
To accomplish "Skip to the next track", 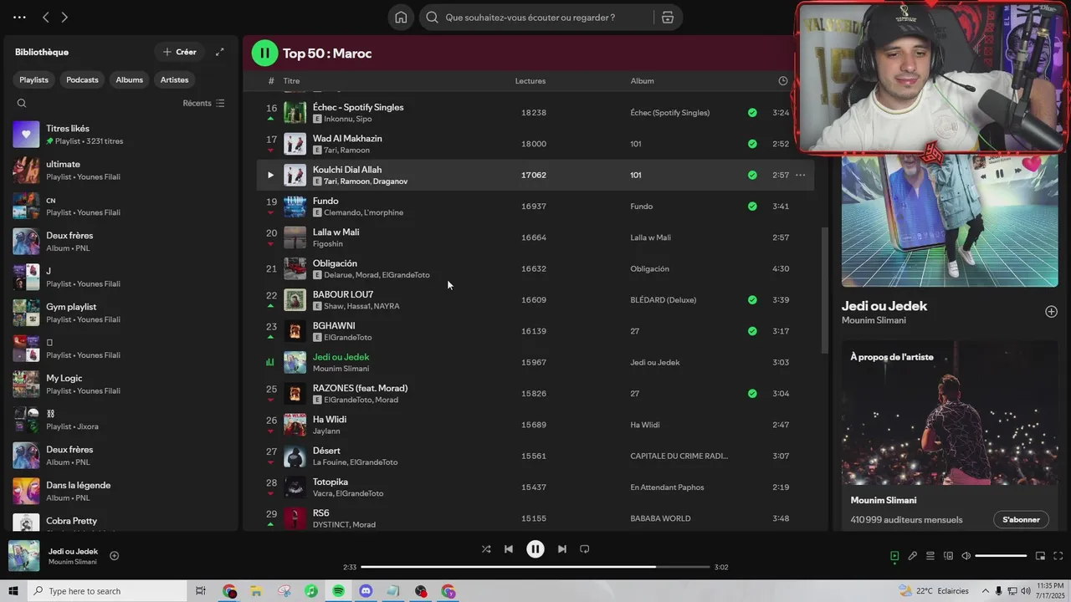I will tap(562, 549).
